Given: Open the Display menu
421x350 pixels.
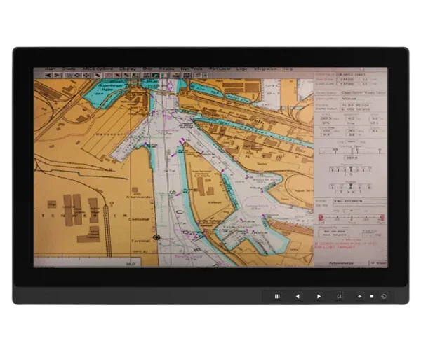Looking at the screenshot, I should [126, 69].
